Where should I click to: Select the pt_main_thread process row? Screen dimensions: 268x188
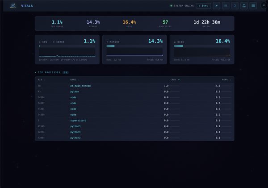tap(134, 86)
